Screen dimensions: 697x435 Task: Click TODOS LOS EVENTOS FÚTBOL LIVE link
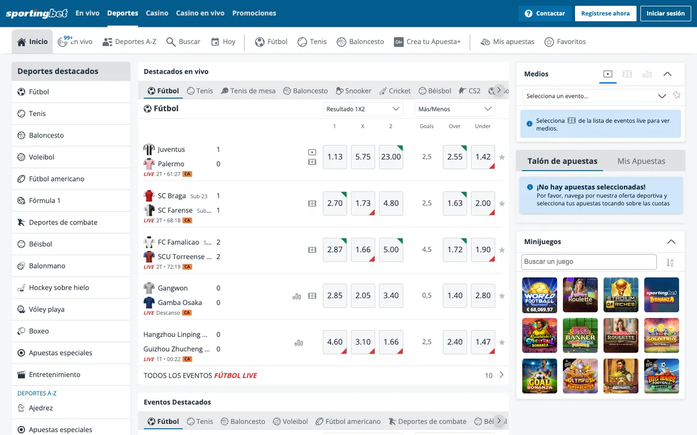(200, 375)
